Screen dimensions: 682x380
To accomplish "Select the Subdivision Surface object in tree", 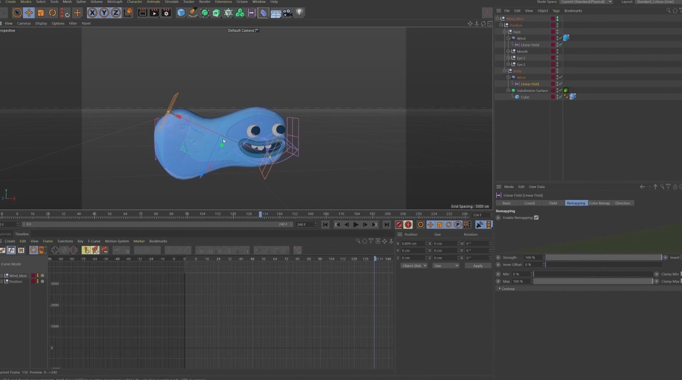I will tap(532, 91).
